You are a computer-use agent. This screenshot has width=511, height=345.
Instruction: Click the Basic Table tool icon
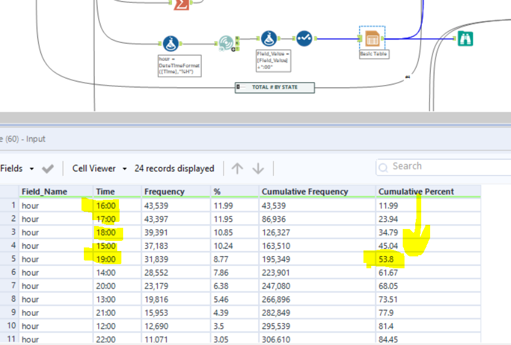(x=372, y=39)
